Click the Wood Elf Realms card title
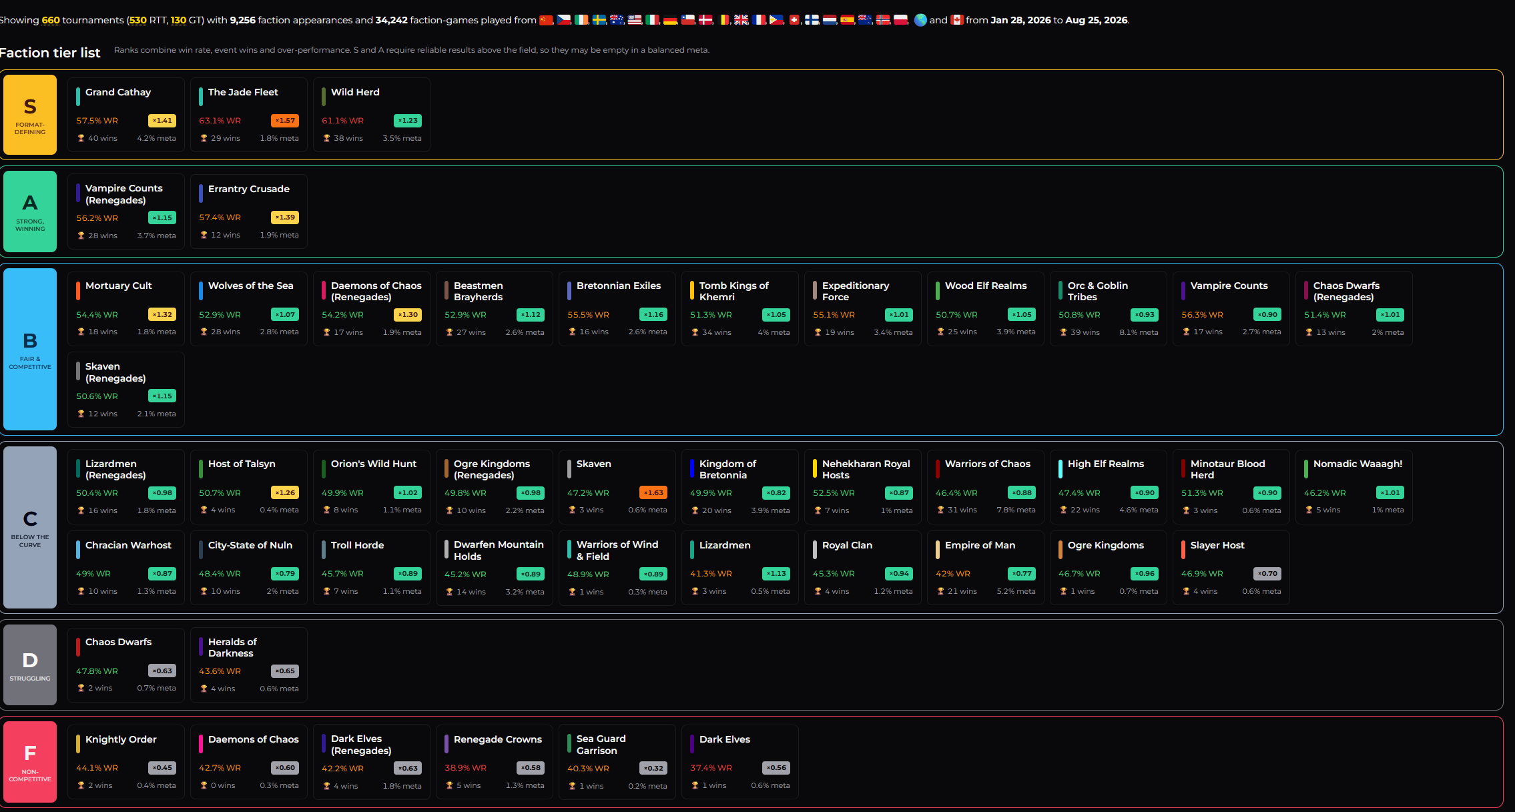 pos(986,286)
